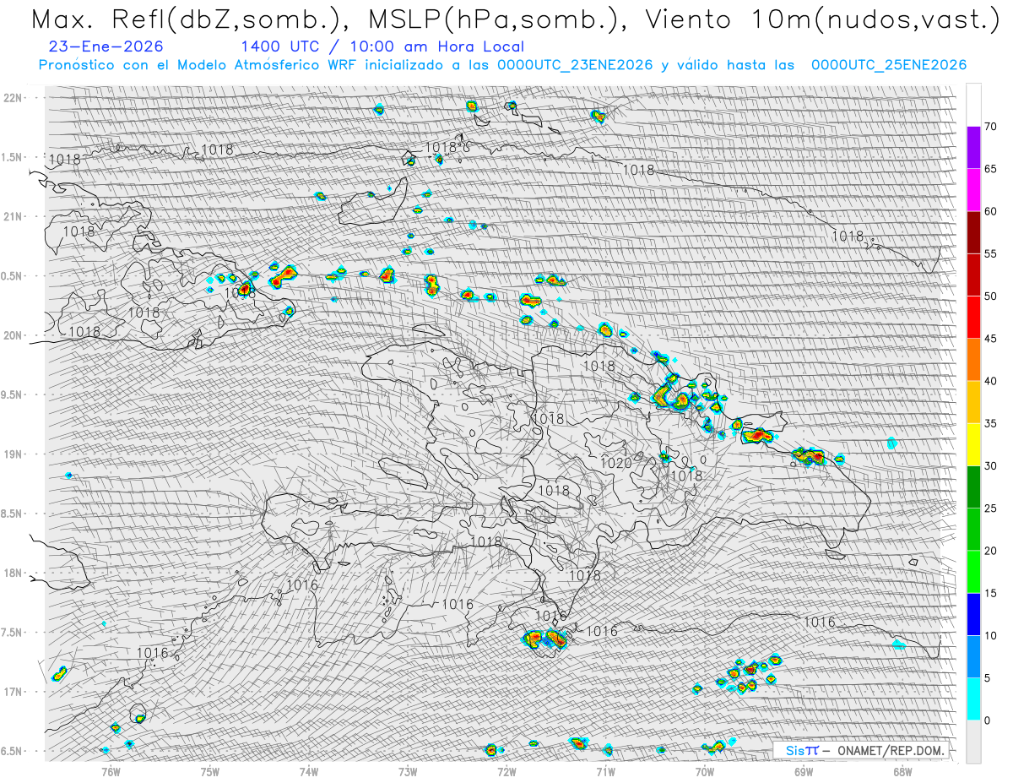Click the '55' color scale tick label

pyautogui.click(x=991, y=254)
